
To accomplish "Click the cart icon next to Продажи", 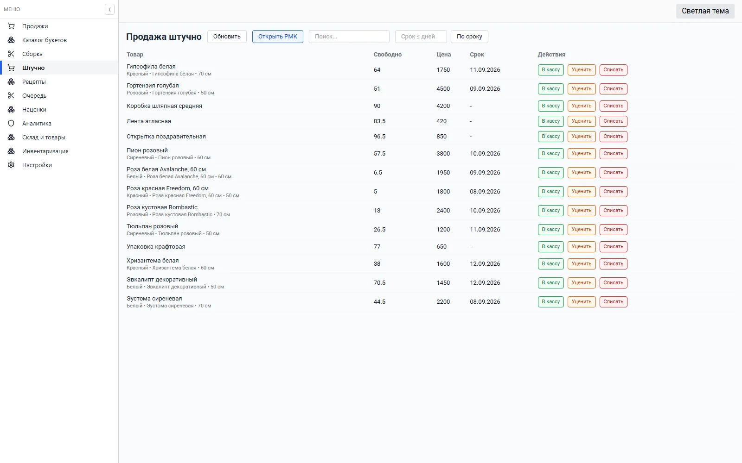I will click(x=11, y=26).
